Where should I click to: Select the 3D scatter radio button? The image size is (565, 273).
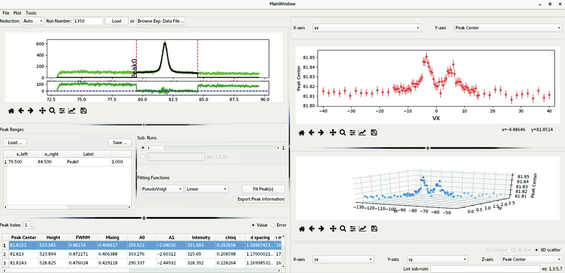(536, 250)
